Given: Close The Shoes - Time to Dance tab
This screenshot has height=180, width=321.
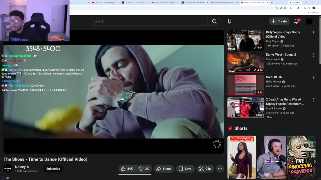Looking at the screenshot, I should [268, 2].
